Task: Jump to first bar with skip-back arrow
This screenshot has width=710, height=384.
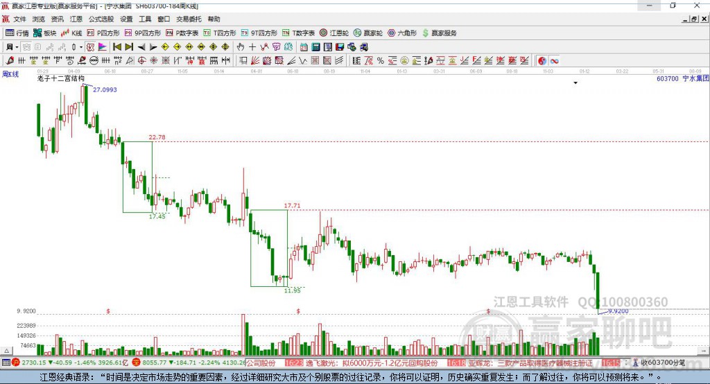Action: 117,47
